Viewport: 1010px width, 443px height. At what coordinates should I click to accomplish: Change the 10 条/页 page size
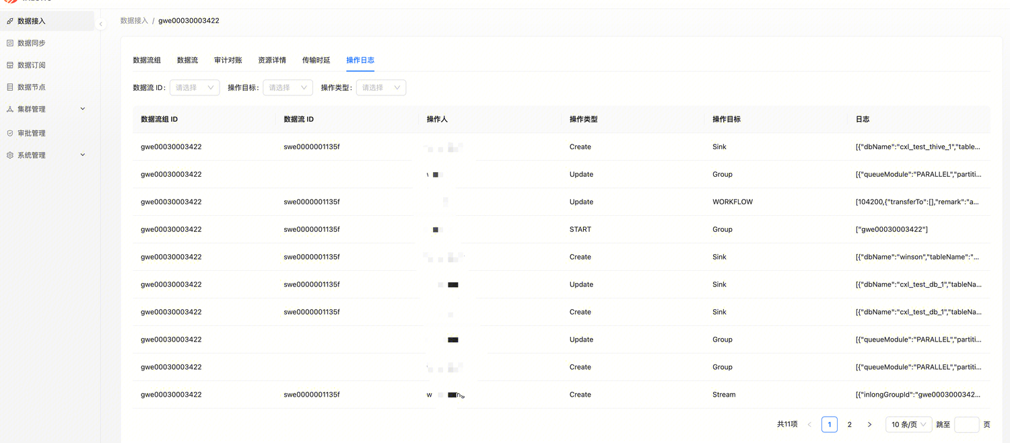pyautogui.click(x=909, y=424)
